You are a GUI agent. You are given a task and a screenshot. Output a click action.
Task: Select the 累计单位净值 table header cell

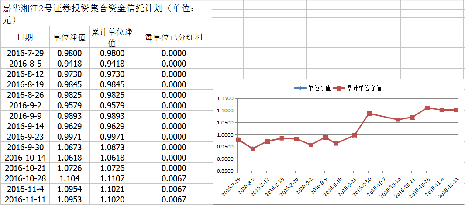coord(112,37)
